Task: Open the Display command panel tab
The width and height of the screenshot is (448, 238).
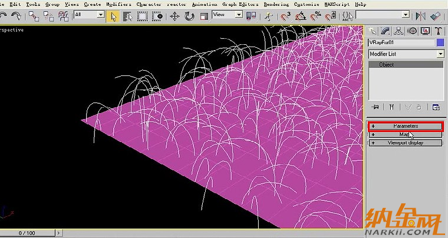Action: tap(424, 31)
